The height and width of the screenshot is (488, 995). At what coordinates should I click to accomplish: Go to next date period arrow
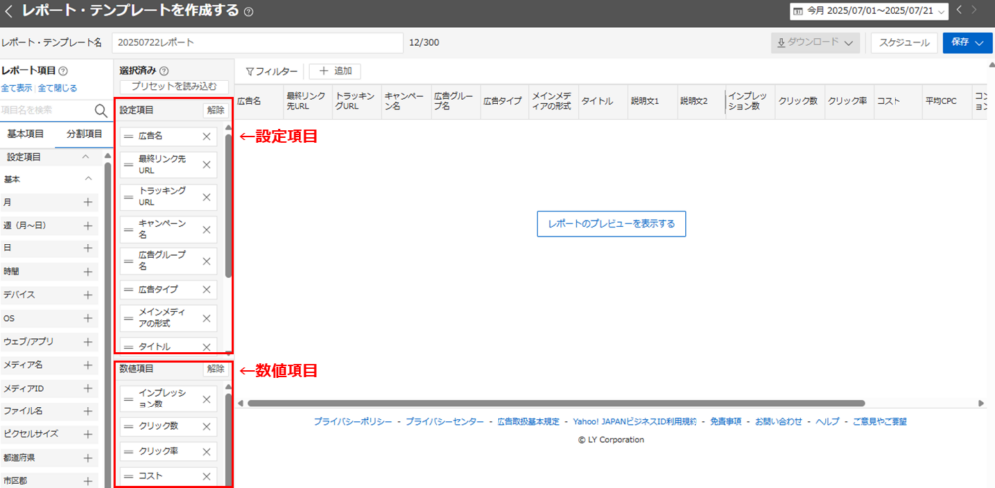point(974,10)
